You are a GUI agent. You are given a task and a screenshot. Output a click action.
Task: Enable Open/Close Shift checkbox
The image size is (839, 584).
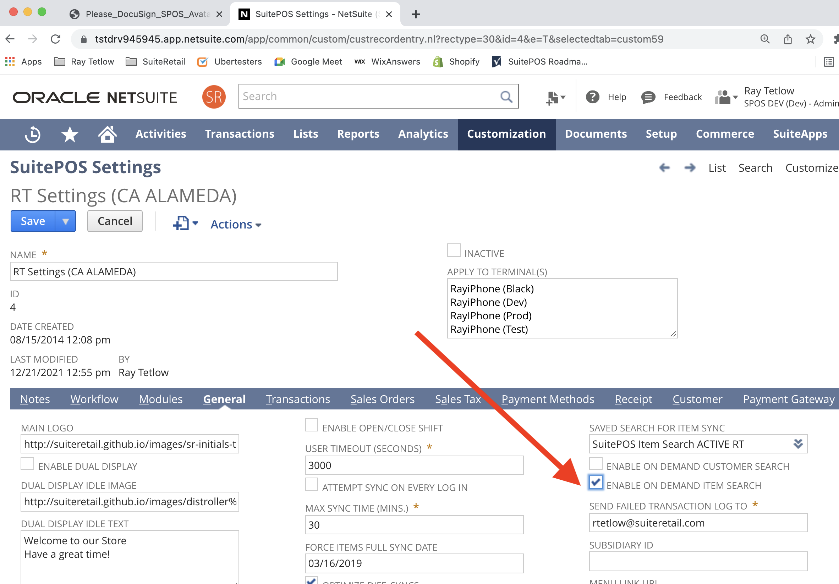pos(311,425)
